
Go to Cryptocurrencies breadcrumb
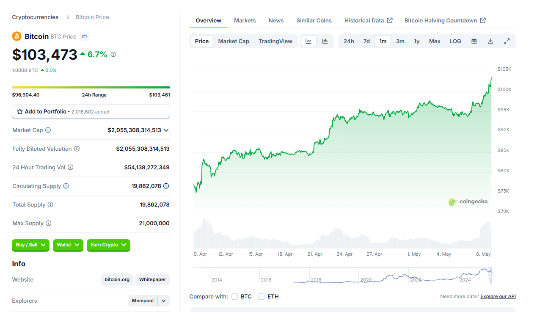point(35,17)
